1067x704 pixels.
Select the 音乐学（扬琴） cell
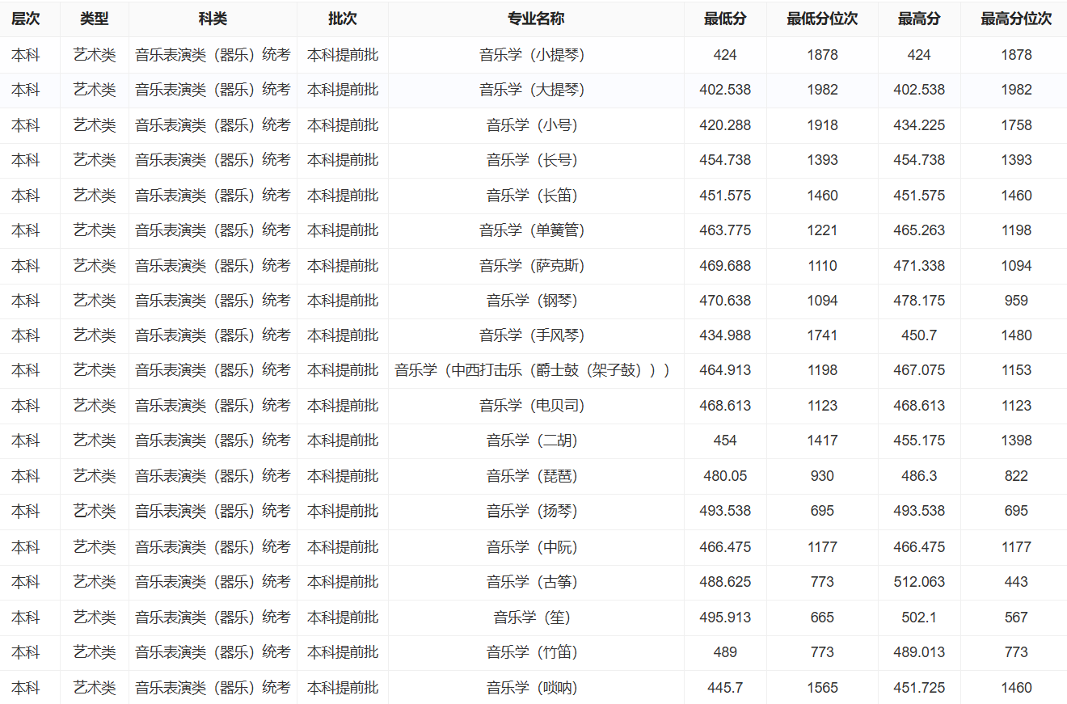click(536, 511)
